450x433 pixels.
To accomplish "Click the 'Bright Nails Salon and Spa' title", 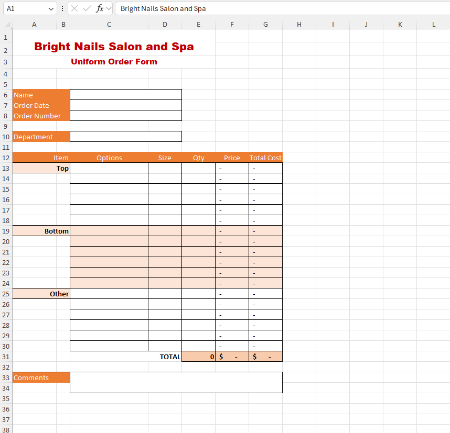I will 114,47.
